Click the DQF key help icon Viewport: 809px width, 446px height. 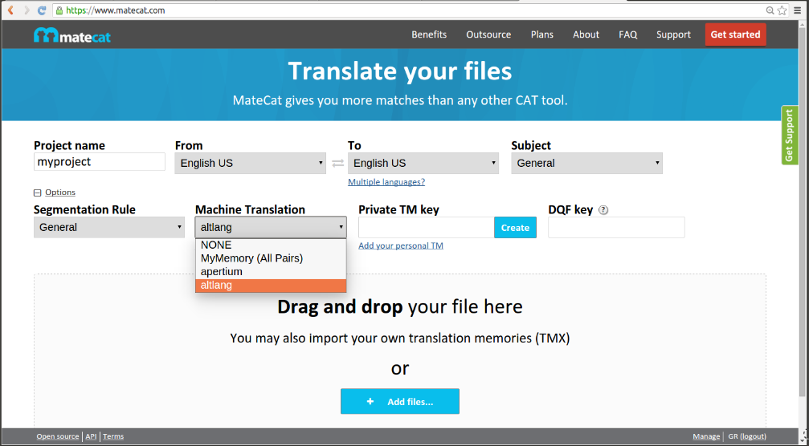603,210
